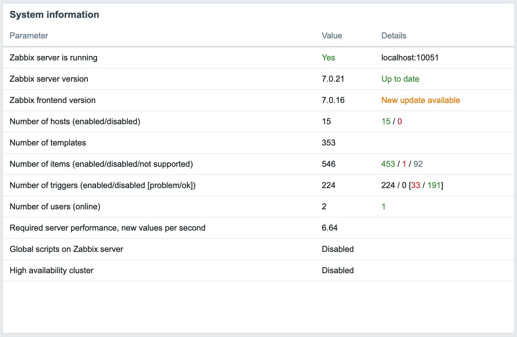Click the Number of templates row label
517x337 pixels.
tap(48, 143)
